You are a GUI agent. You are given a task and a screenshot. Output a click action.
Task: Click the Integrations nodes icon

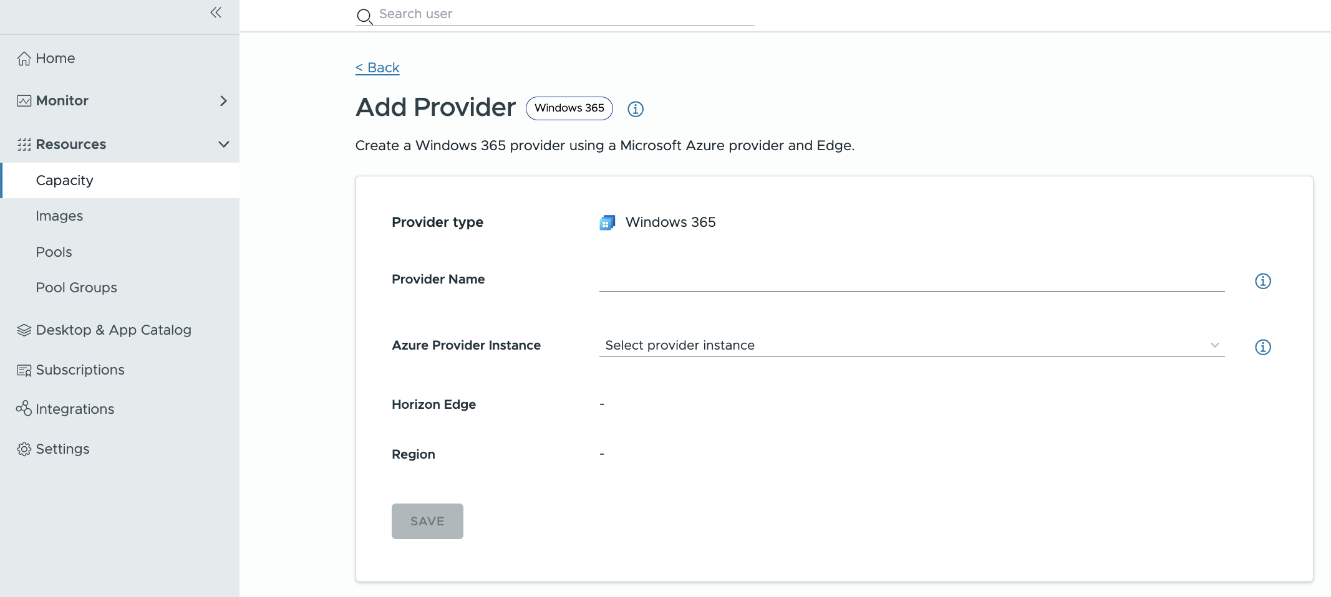tap(24, 409)
